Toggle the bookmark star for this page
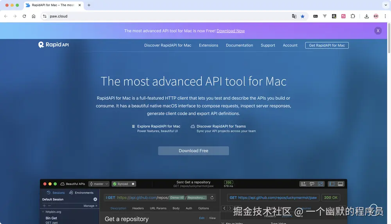The width and height of the screenshot is (391, 224). tap(303, 16)
